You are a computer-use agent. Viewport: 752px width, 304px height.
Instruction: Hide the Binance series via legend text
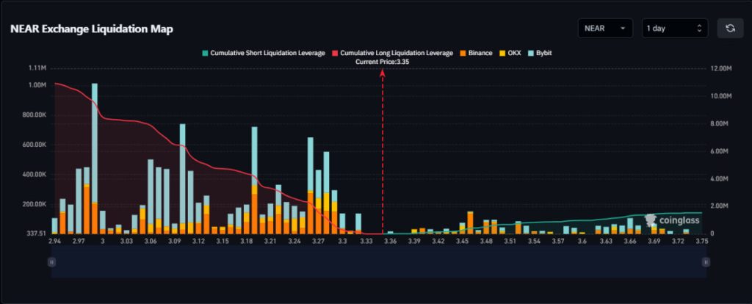click(480, 54)
